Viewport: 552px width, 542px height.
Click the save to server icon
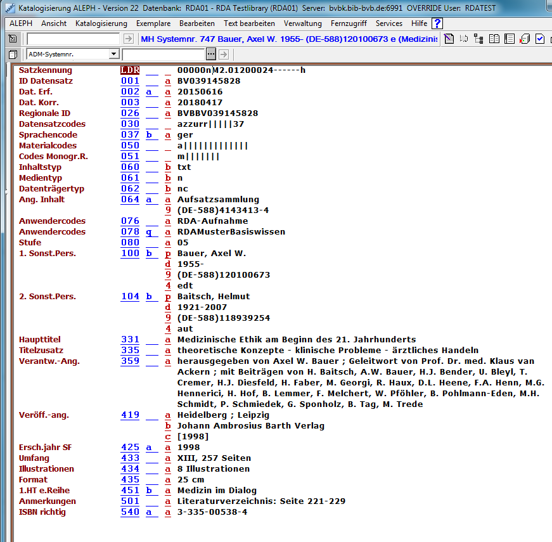pos(525,39)
